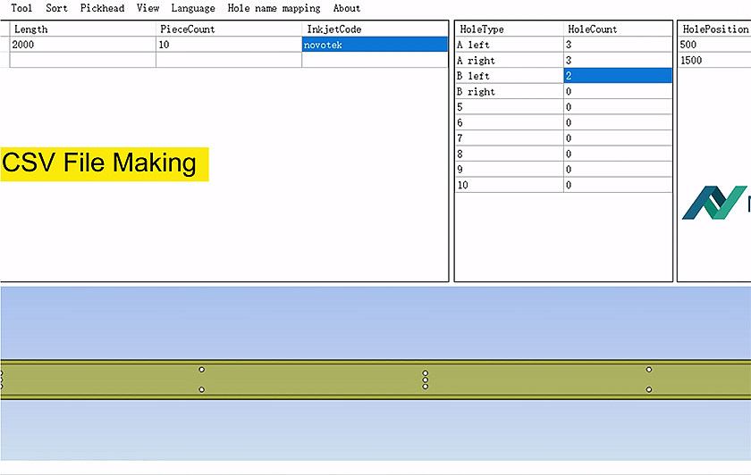Image resolution: width=751 pixels, height=475 pixels.
Task: Select HolePosition value 1500
Action: 714,61
